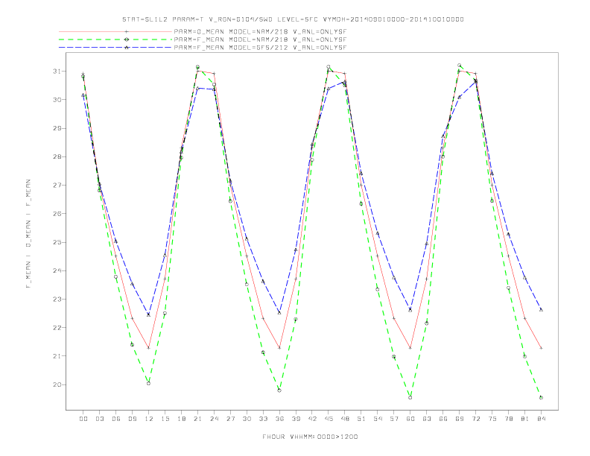Click x-axis forecast hour label 51
The width and height of the screenshot is (590, 456).
[x=361, y=419]
